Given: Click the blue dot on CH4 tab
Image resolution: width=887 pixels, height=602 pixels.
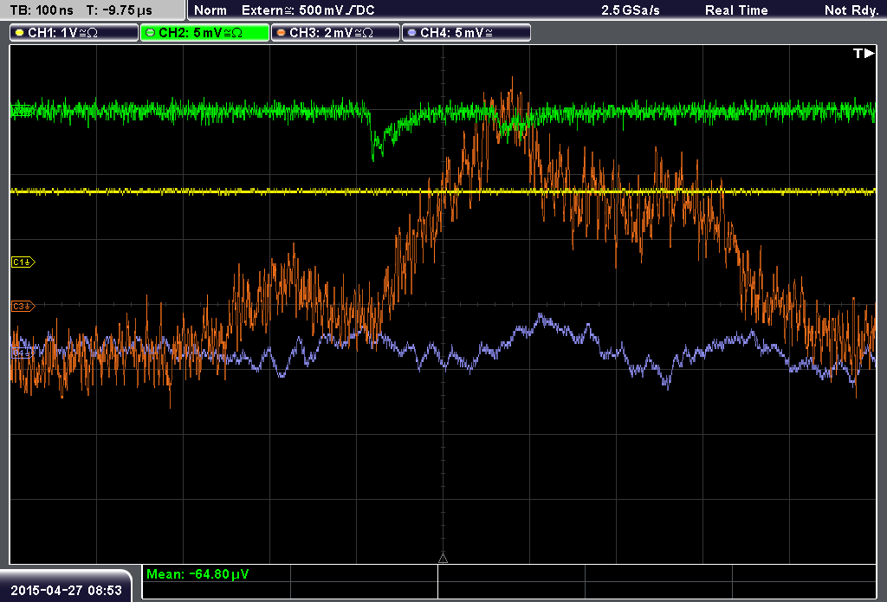Looking at the screenshot, I should (x=411, y=33).
